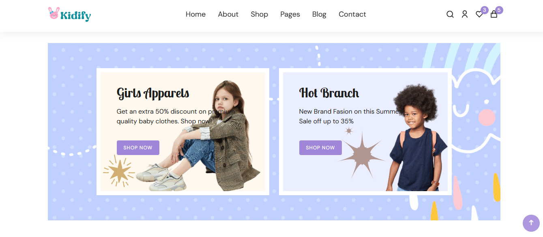Click the Kidify bunny logo
This screenshot has height=237, width=543.
[x=69, y=14]
